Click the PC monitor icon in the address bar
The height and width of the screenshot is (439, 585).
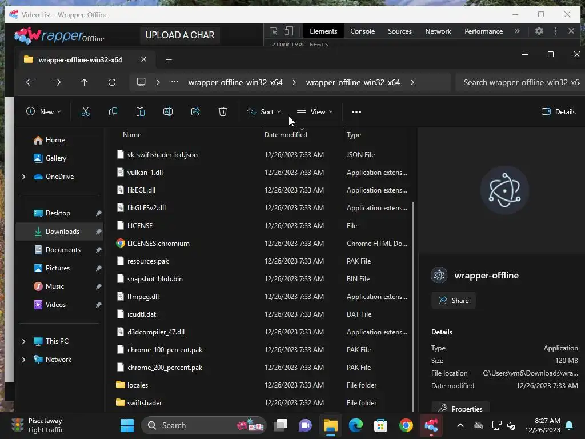pyautogui.click(x=141, y=82)
